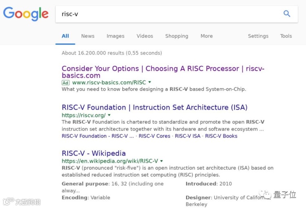Open search Tools
The image size is (306, 208).
pos(286,36)
